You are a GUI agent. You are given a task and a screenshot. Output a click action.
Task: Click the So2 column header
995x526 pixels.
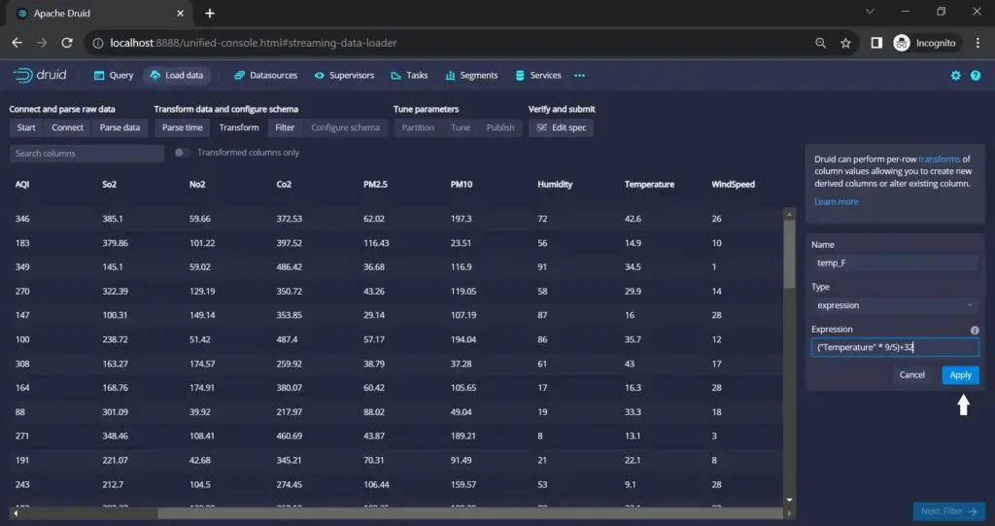pos(109,184)
